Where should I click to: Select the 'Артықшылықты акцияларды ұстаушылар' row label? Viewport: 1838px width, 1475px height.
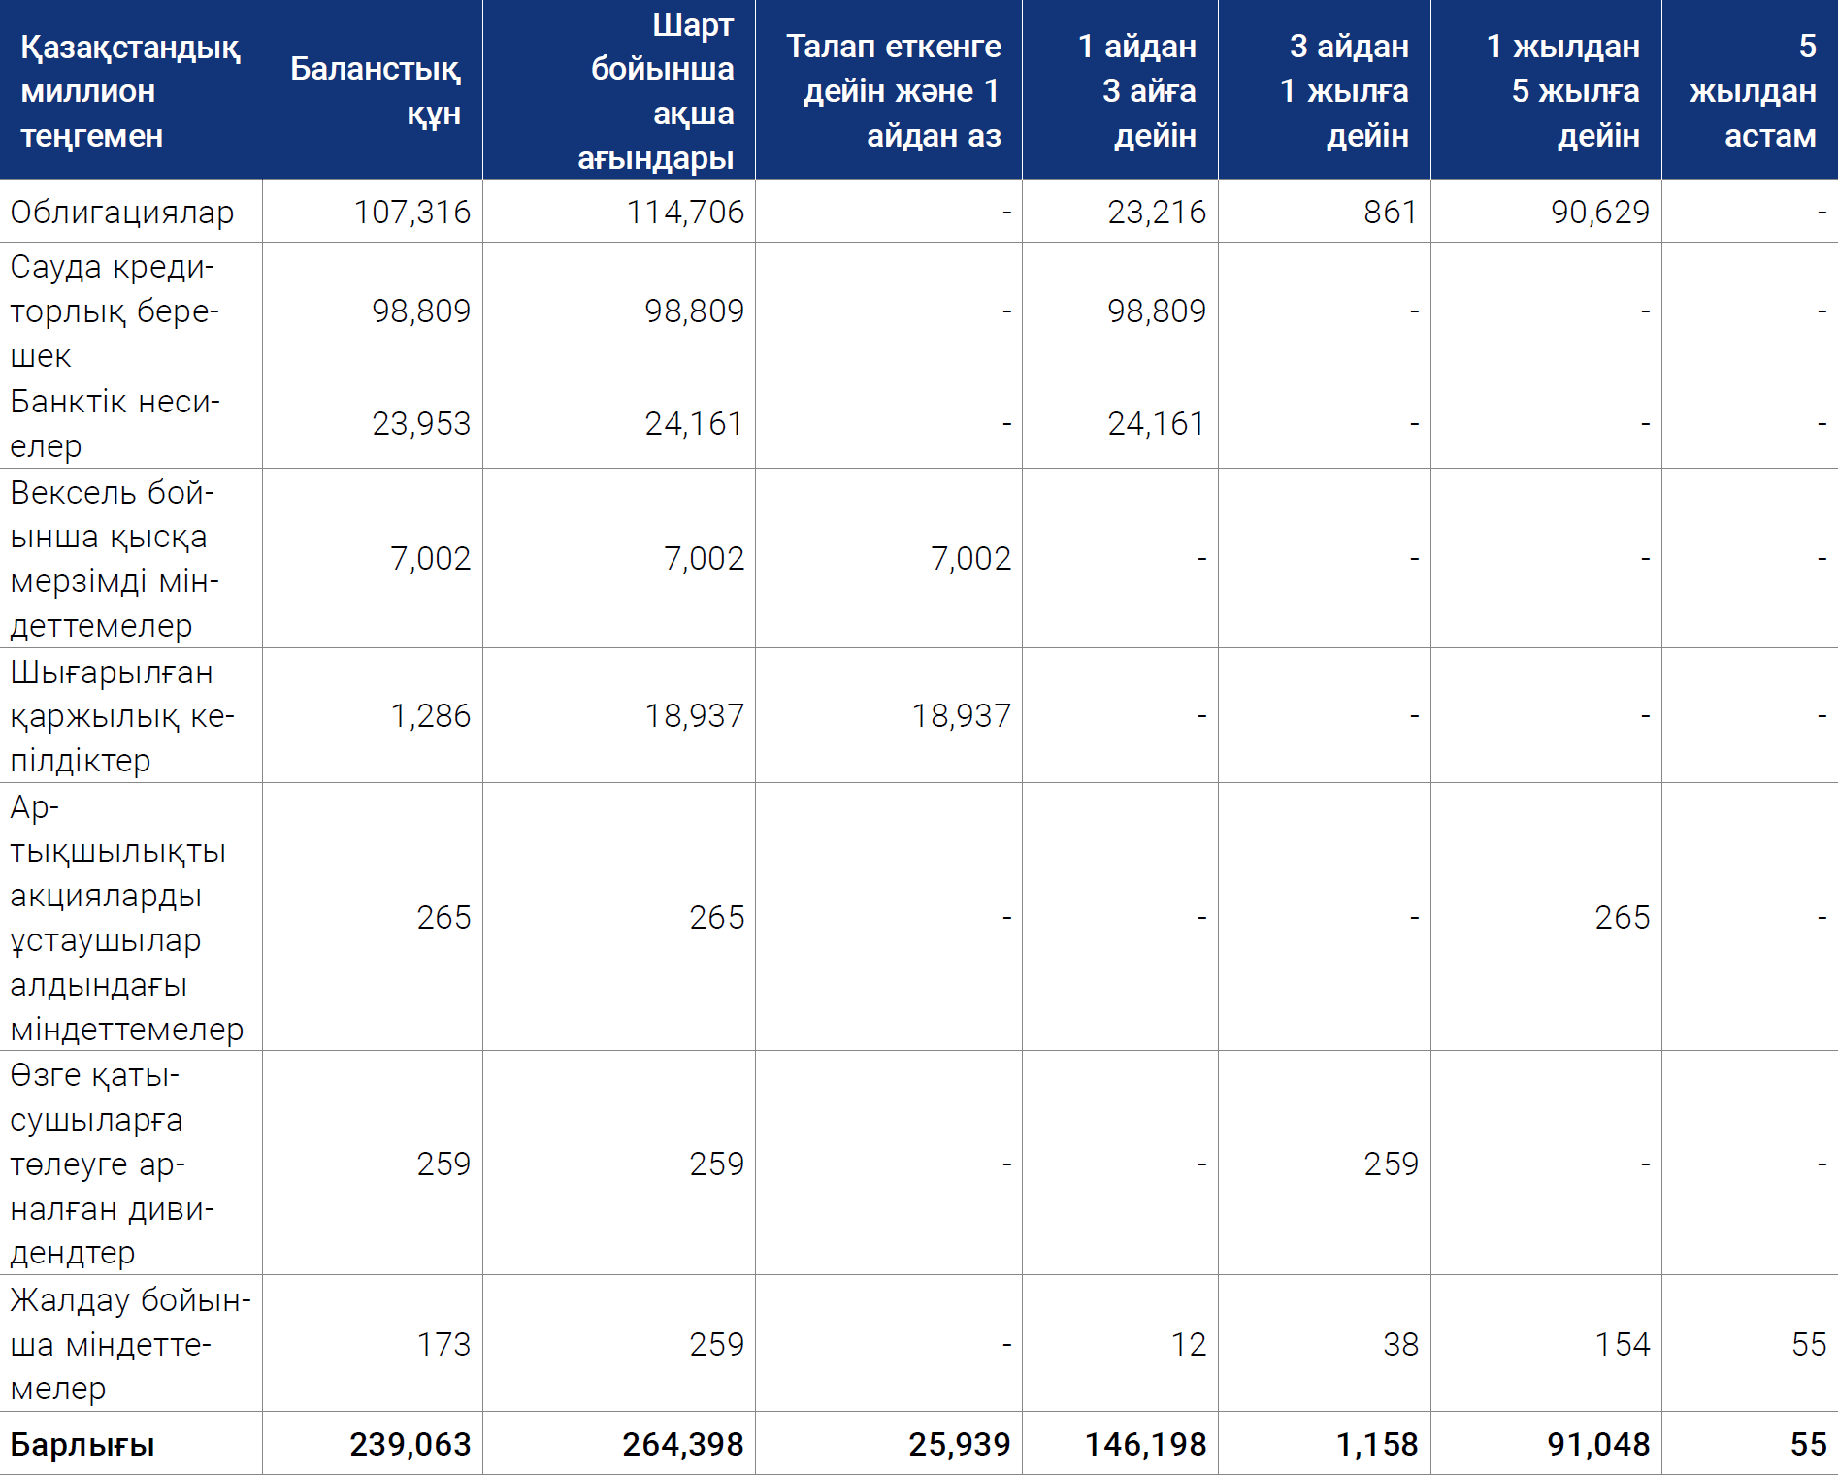pyautogui.click(x=127, y=917)
